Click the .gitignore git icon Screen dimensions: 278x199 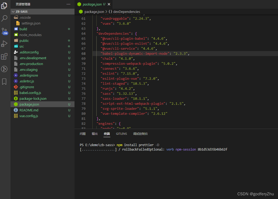(x=16, y=87)
